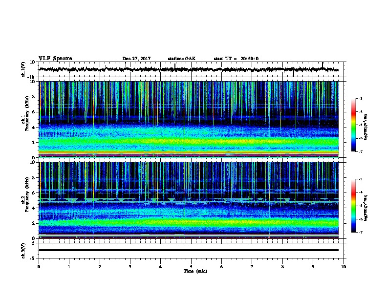Click the "-3" label on ch.2 color scale

pos(360,179)
